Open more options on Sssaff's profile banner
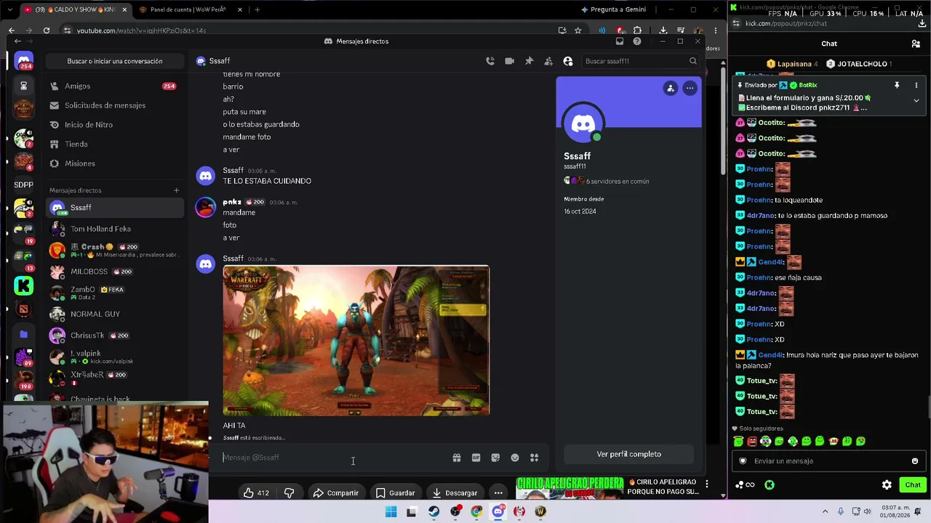Screen dimensions: 931x523 point(690,89)
